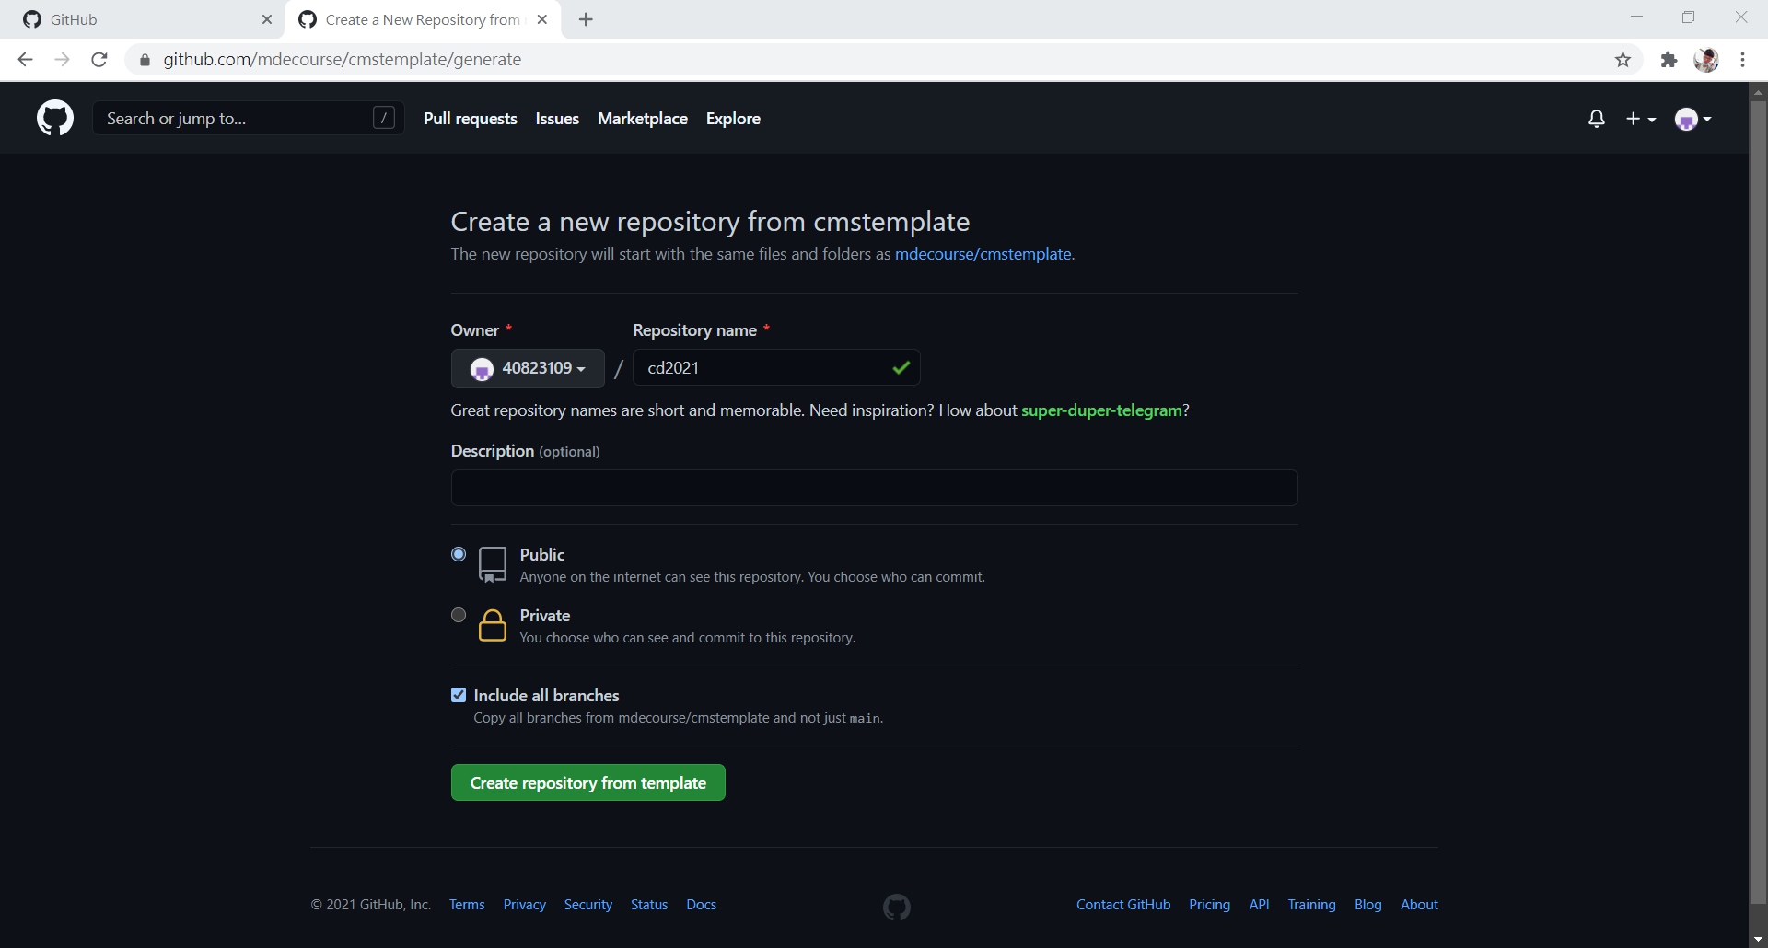The height and width of the screenshot is (948, 1768).
Task: Click Create repository from template button
Action: pyautogui.click(x=588, y=782)
